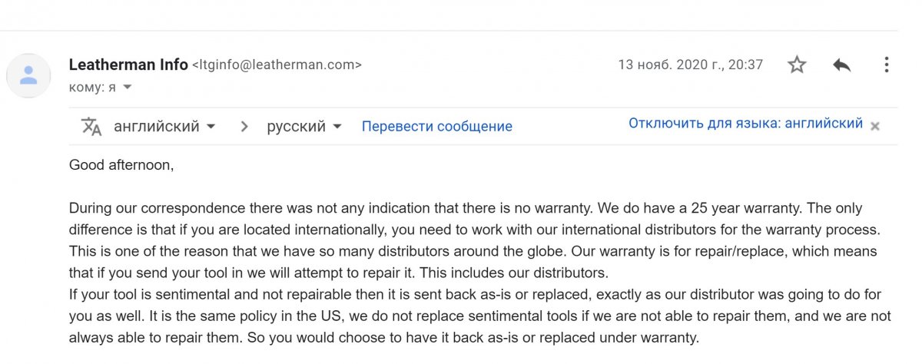Click the "Good afternoon," greeting line
The height and width of the screenshot is (364, 922).
coord(121,164)
